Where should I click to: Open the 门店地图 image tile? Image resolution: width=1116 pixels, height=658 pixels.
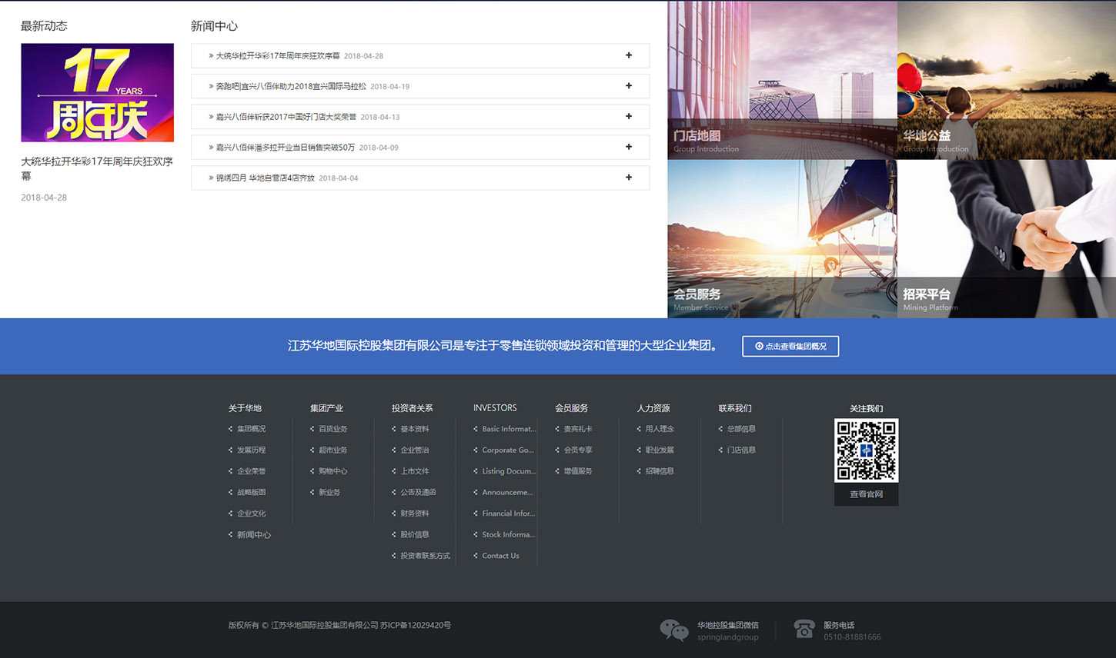pos(782,80)
